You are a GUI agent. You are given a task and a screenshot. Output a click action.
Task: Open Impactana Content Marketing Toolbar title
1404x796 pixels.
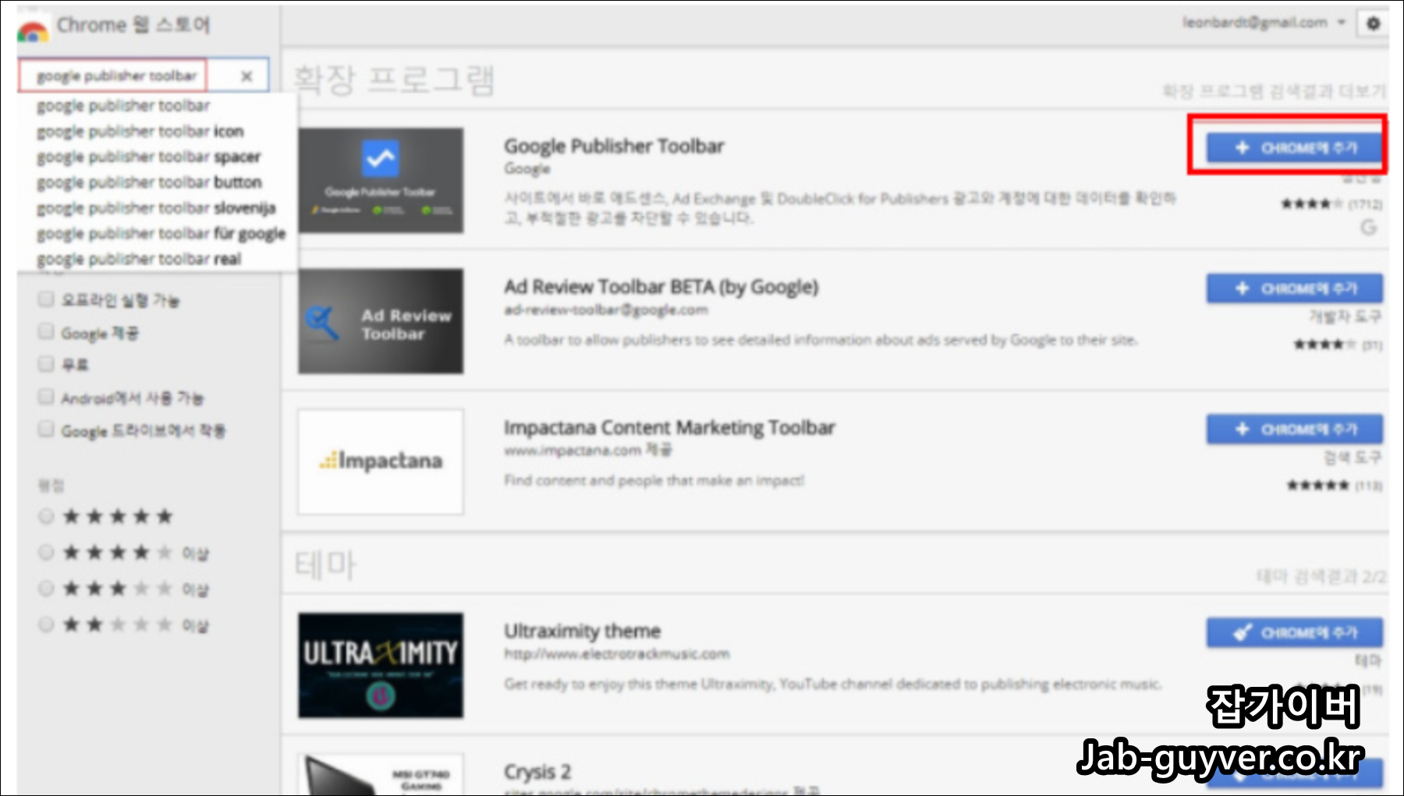click(x=669, y=427)
